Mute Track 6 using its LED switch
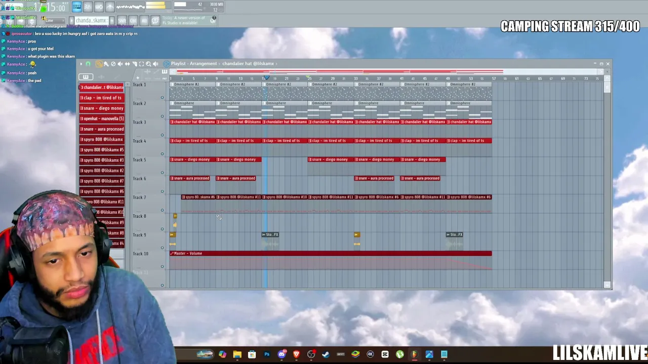 tap(163, 191)
